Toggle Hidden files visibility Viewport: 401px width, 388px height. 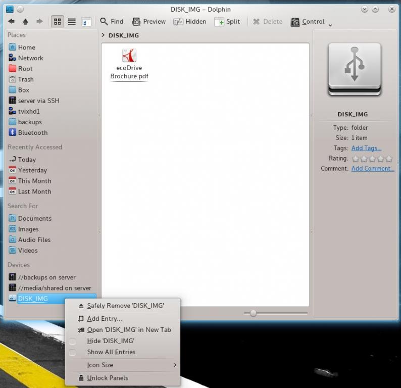click(189, 22)
